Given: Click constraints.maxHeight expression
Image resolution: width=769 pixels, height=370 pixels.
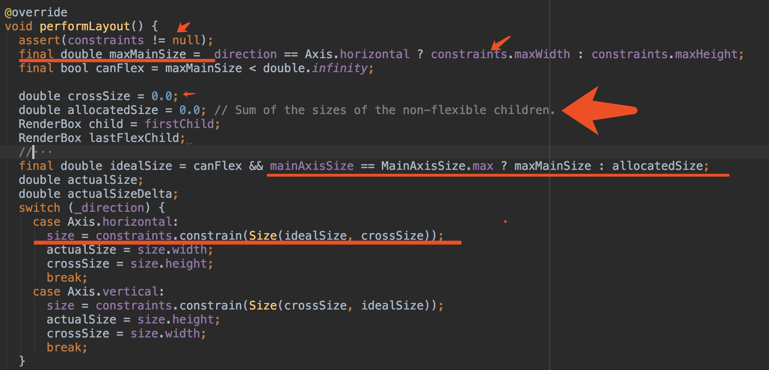Looking at the screenshot, I should tap(665, 54).
